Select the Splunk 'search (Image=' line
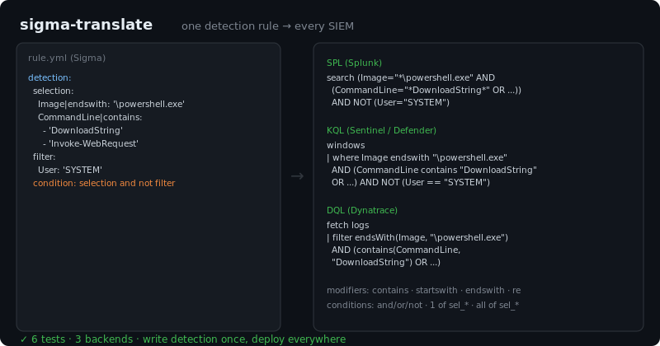This screenshot has width=660, height=346. click(411, 77)
